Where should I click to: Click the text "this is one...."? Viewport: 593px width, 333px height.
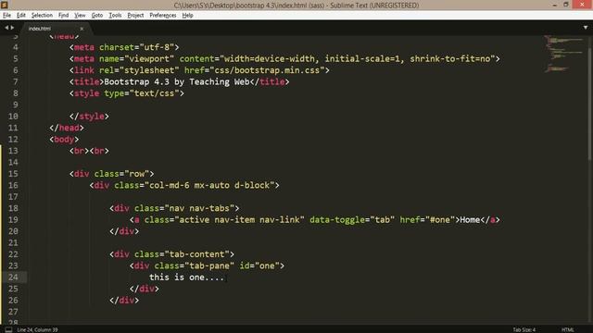coord(186,277)
